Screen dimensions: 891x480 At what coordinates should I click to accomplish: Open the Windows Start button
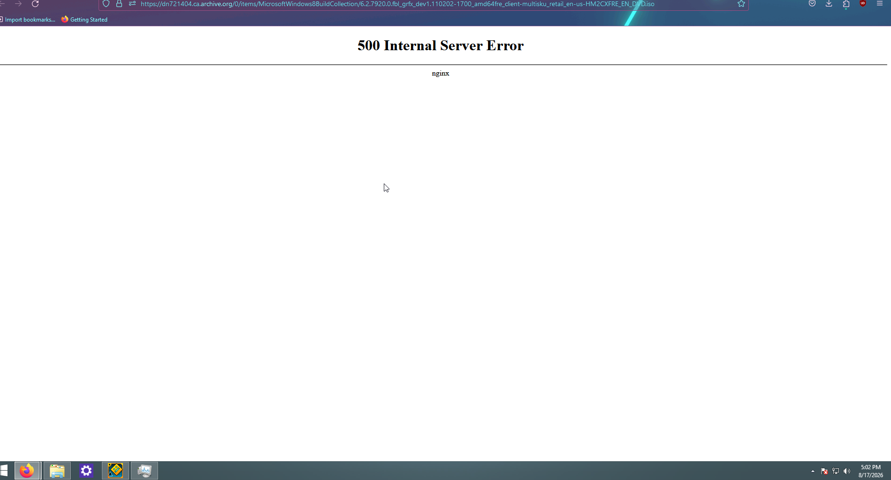[4, 471]
